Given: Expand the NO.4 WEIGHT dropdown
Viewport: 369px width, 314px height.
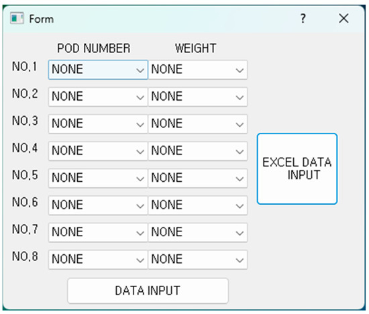Looking at the screenshot, I should pos(198,151).
